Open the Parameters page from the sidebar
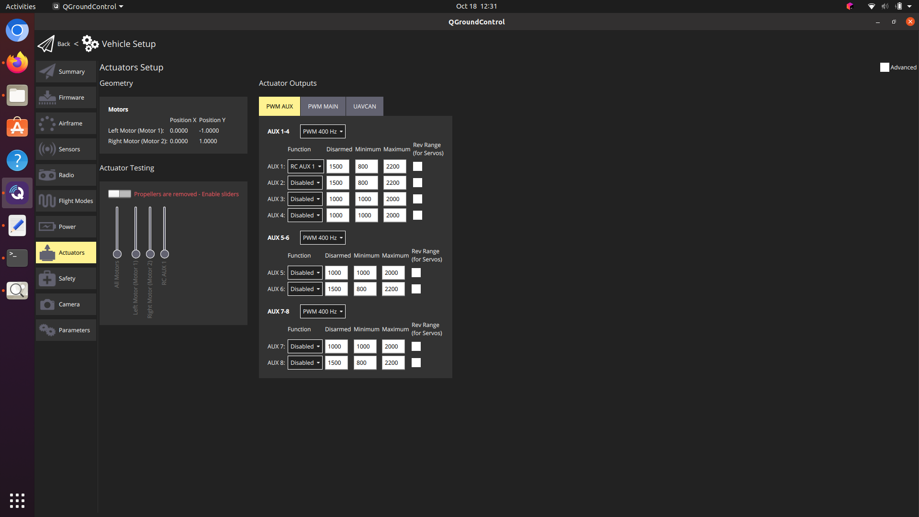The image size is (919, 517). [66, 330]
